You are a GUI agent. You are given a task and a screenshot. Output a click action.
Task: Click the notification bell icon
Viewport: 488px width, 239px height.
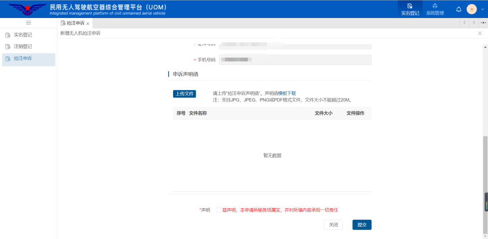(x=459, y=9)
